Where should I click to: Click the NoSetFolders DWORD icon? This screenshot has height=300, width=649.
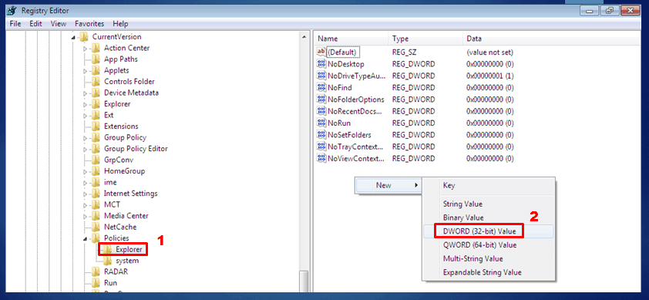321,135
